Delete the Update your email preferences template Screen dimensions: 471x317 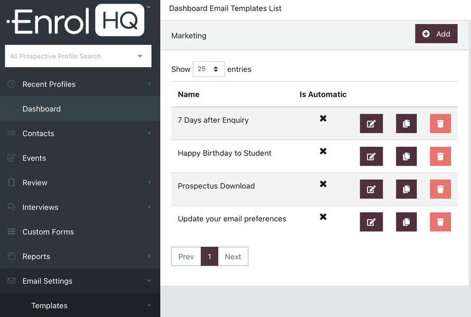tap(440, 222)
